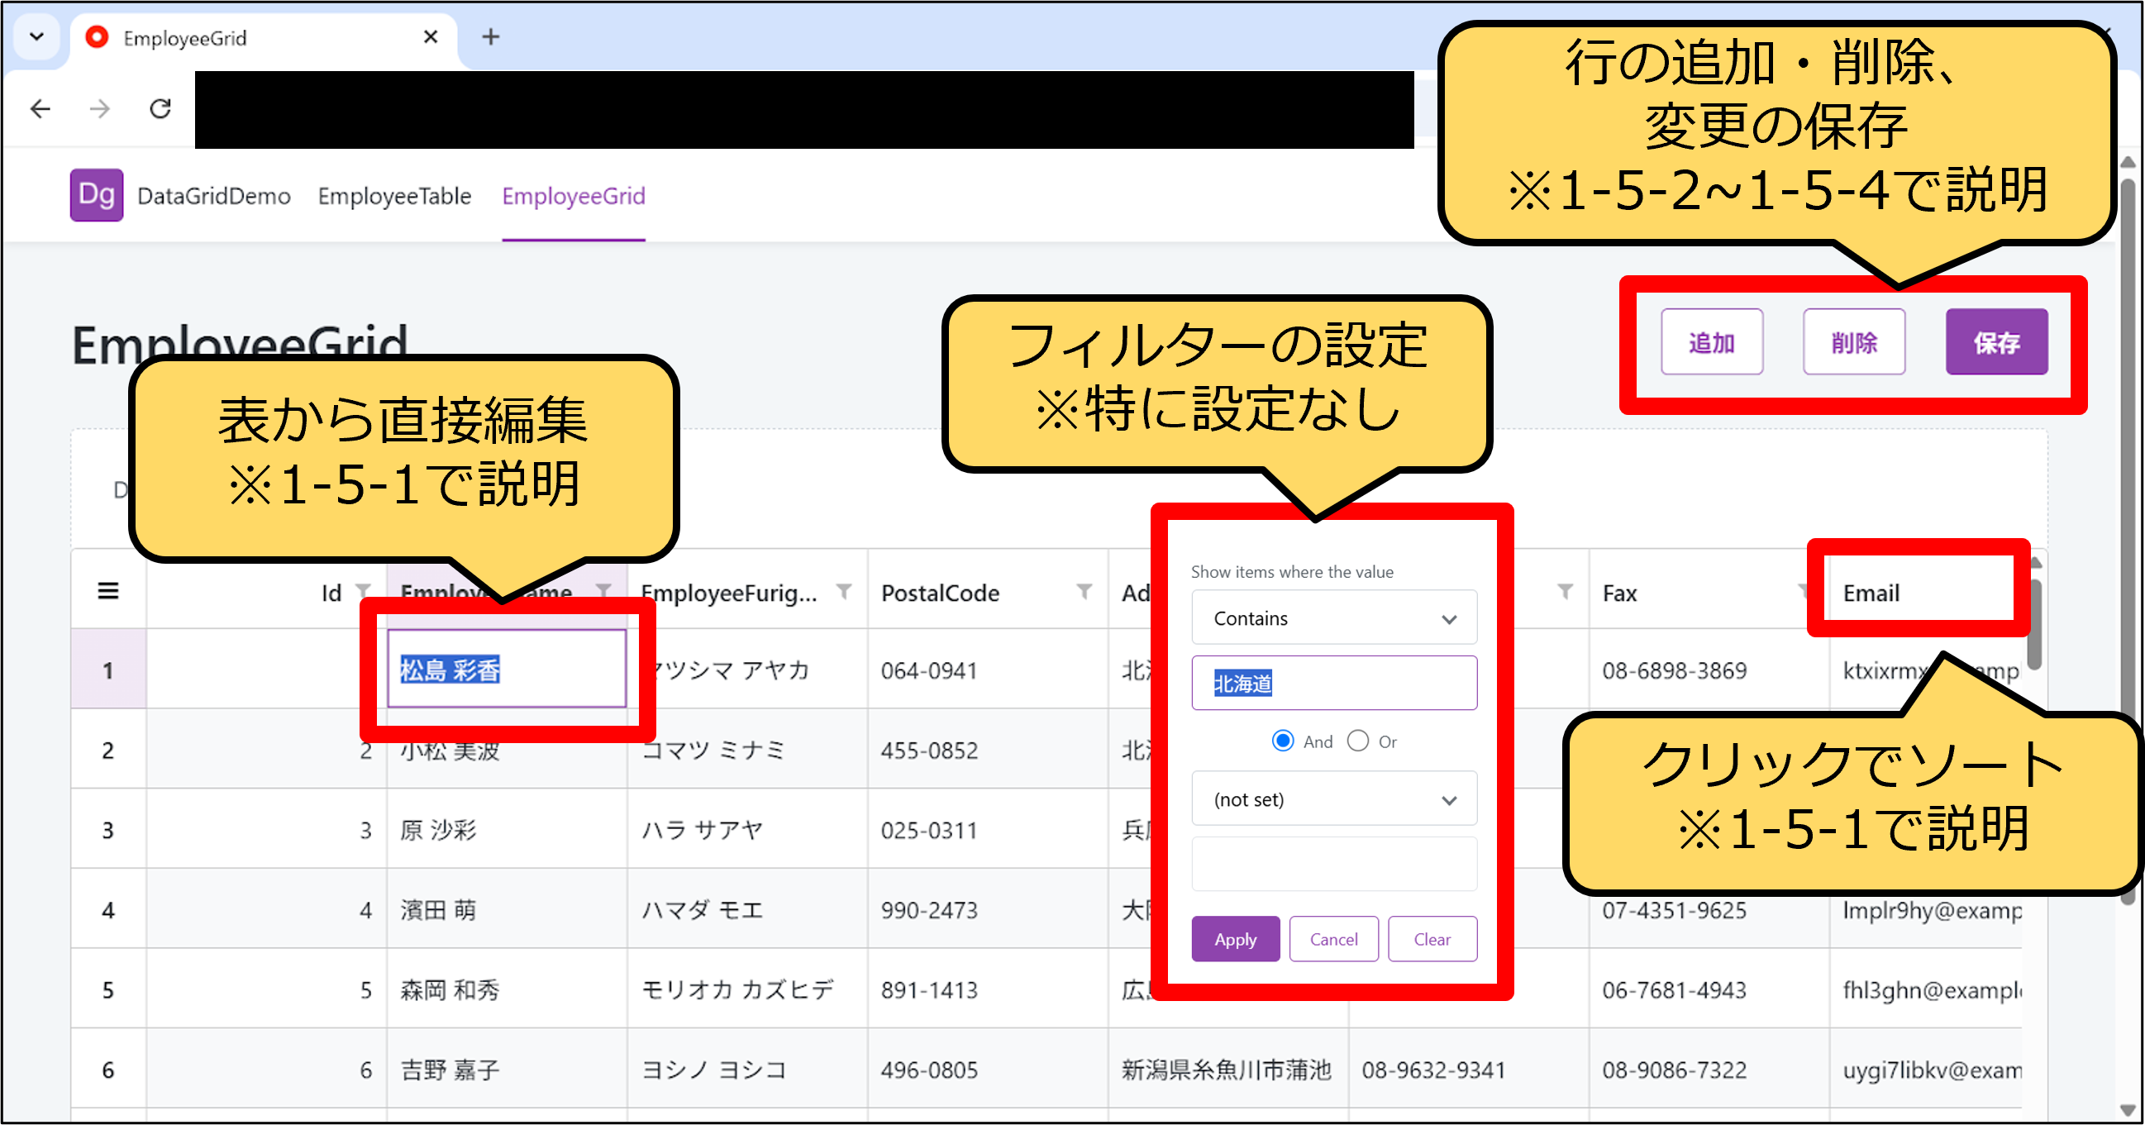
Task: Click the hamburger menu icon in grid header
Action: pyautogui.click(x=108, y=591)
